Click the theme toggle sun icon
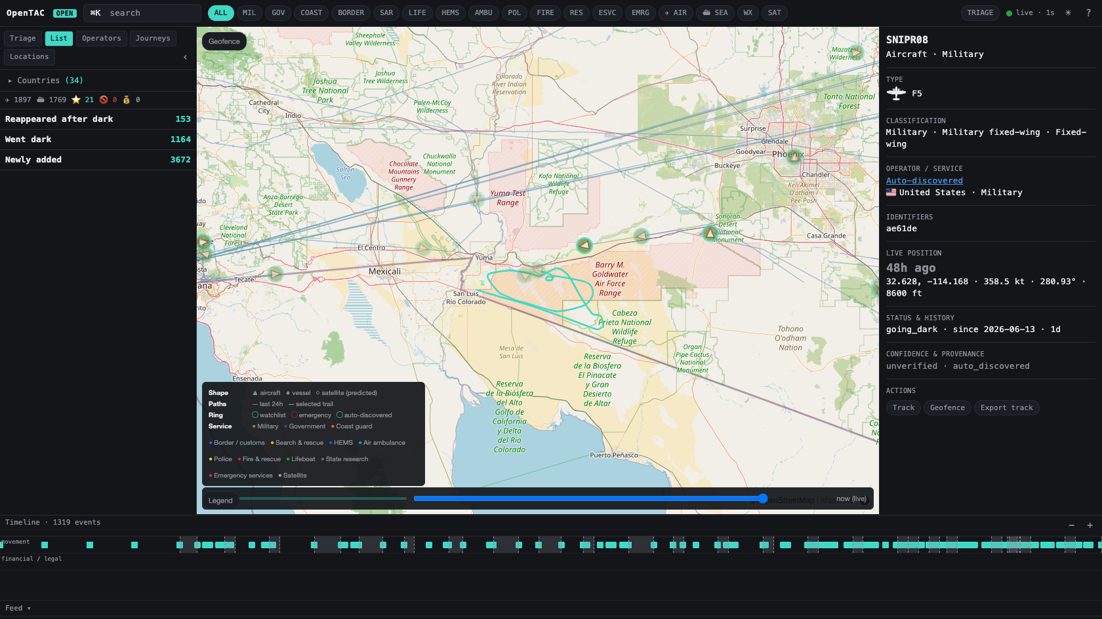The height and width of the screenshot is (619, 1102). point(1068,12)
